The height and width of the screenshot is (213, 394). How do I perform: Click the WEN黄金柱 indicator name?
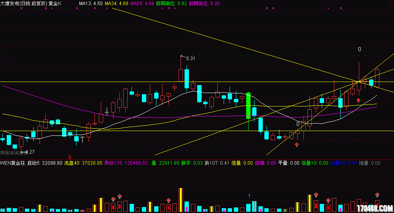[x=13, y=163]
